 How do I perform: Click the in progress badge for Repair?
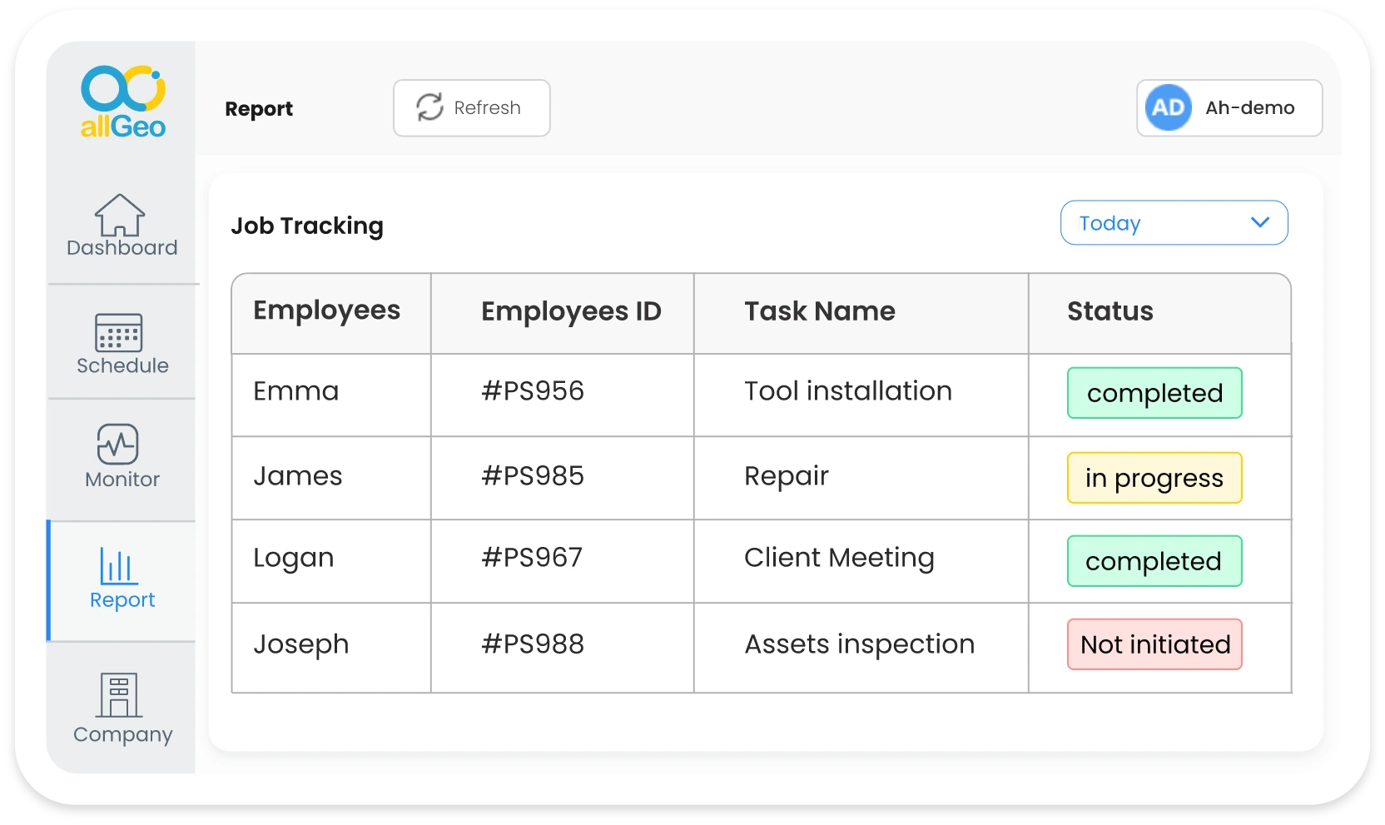click(1154, 478)
